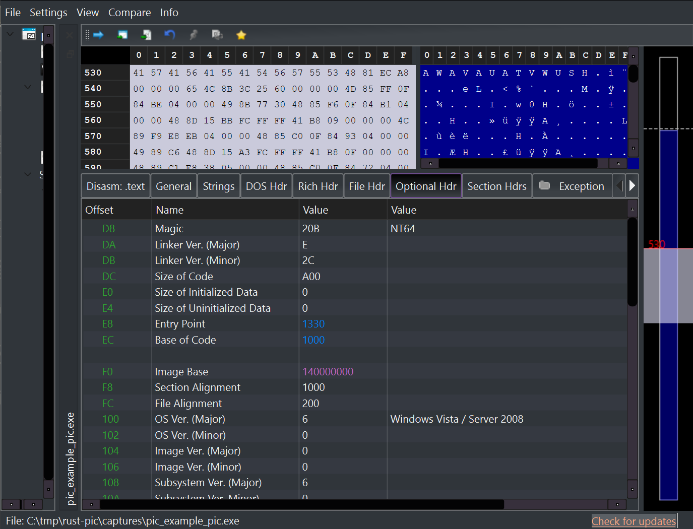Collapse the tree chevron next to 'S' entry
The width and height of the screenshot is (693, 529).
(28, 174)
